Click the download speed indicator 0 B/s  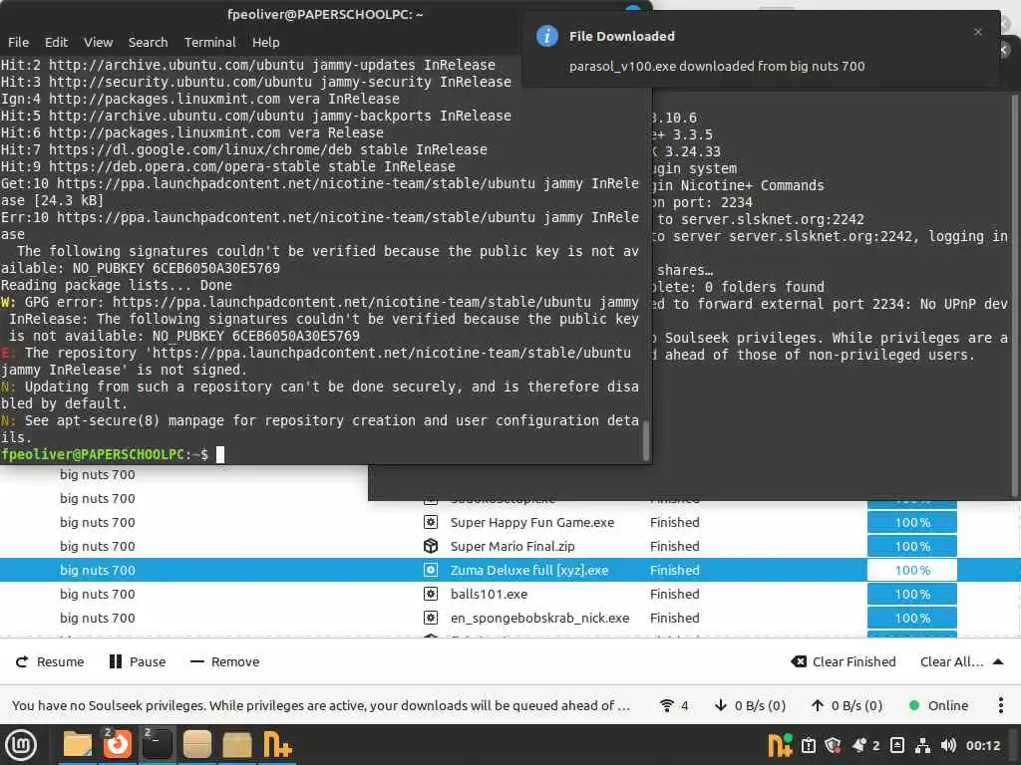[x=750, y=705]
